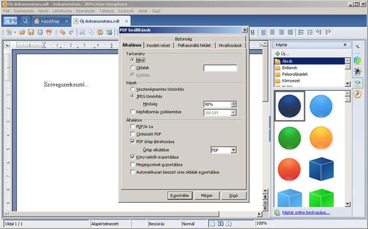Uncheck Könyvjelzők exportálása checkbox
The image size is (368, 229).
[133, 157]
